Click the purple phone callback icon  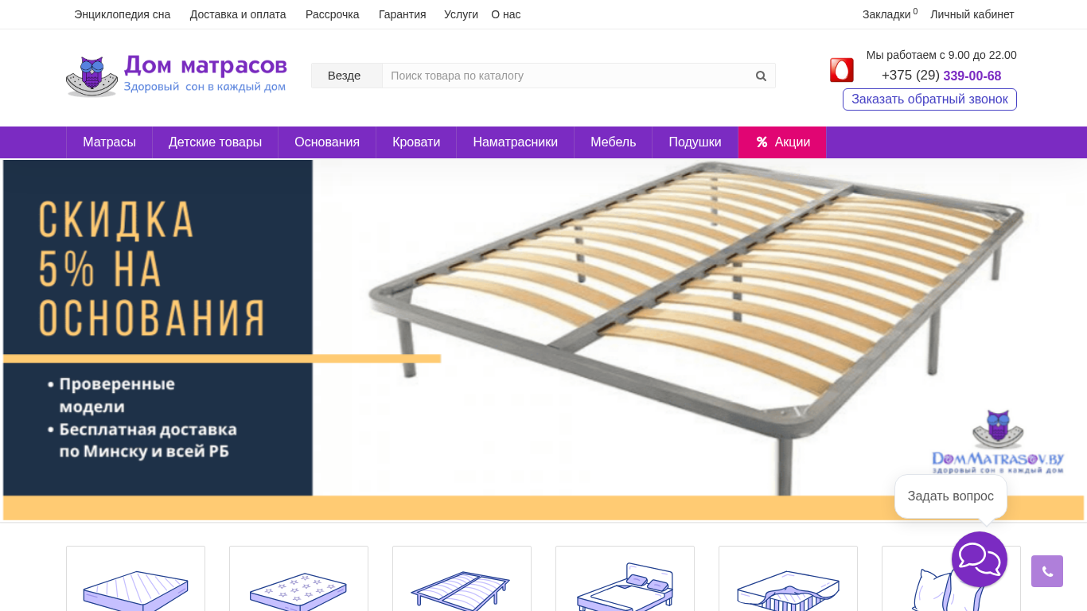click(x=1047, y=571)
